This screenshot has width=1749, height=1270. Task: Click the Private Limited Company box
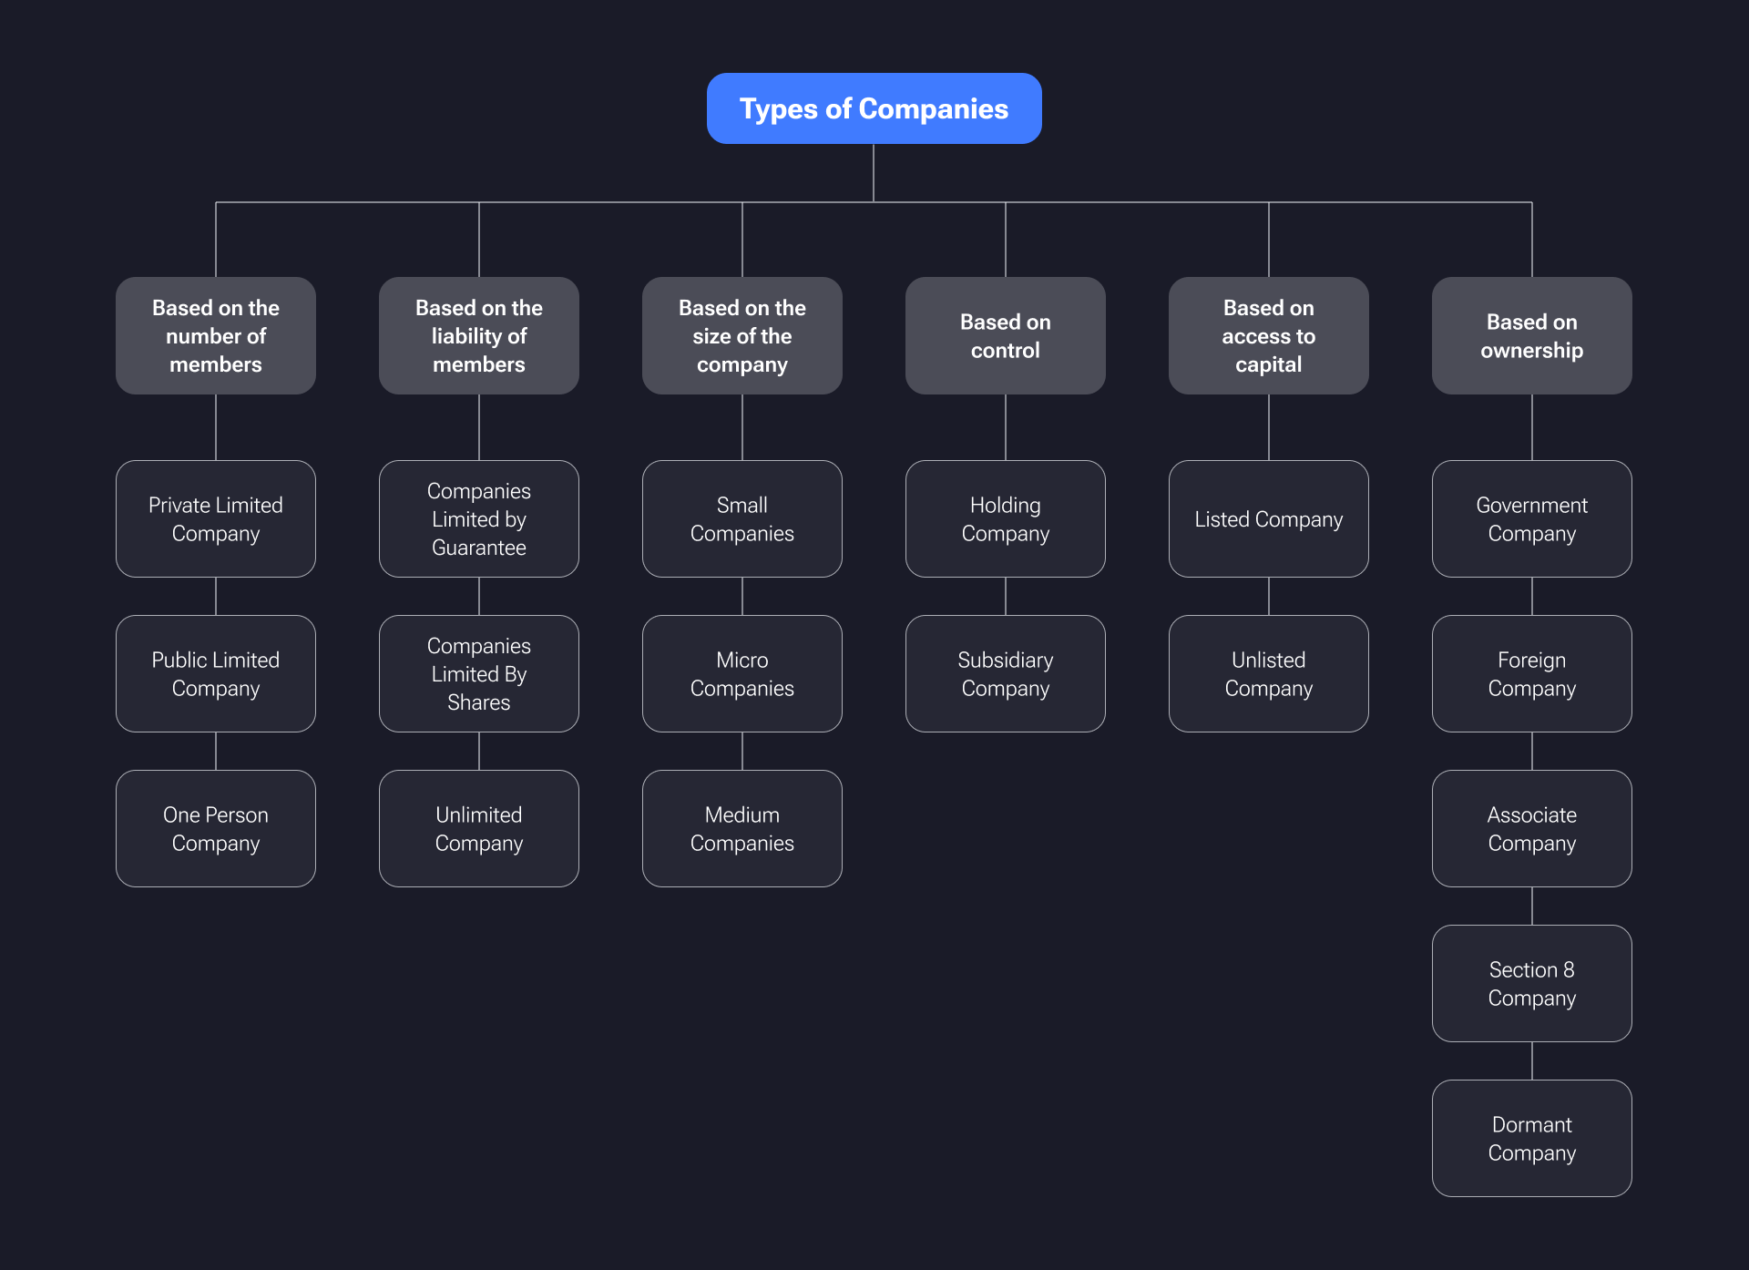(216, 518)
